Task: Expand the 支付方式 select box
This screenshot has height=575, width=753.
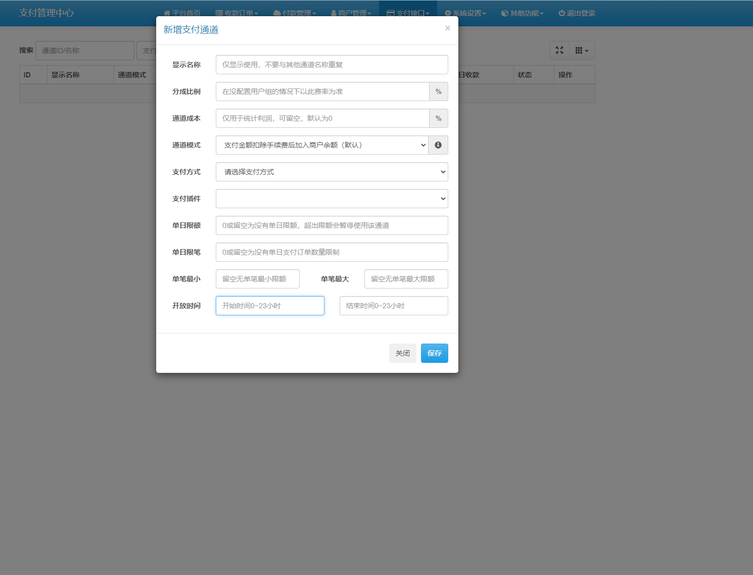Action: pos(332,172)
